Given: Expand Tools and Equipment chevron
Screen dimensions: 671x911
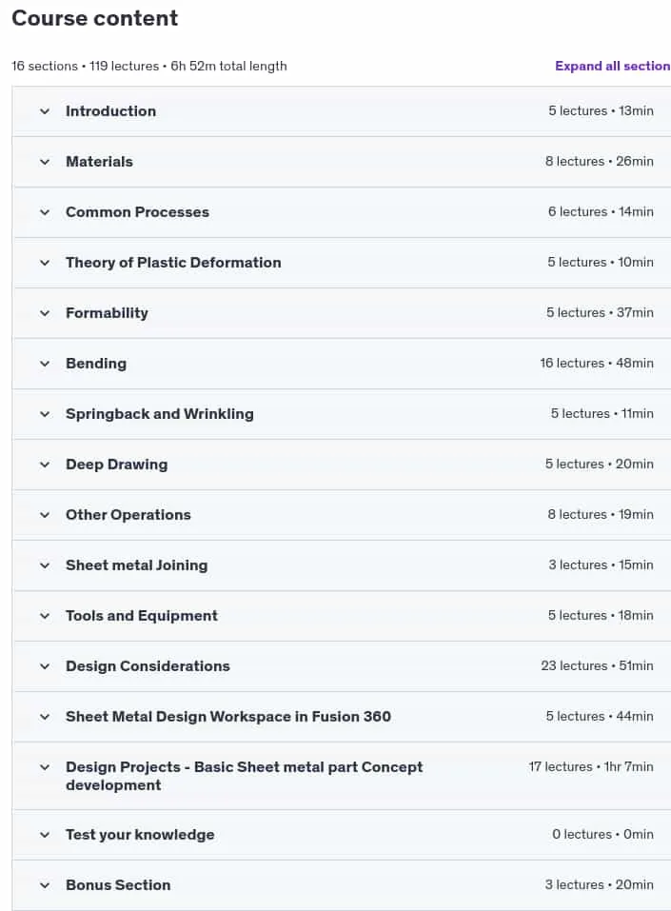Looking at the screenshot, I should [x=45, y=616].
